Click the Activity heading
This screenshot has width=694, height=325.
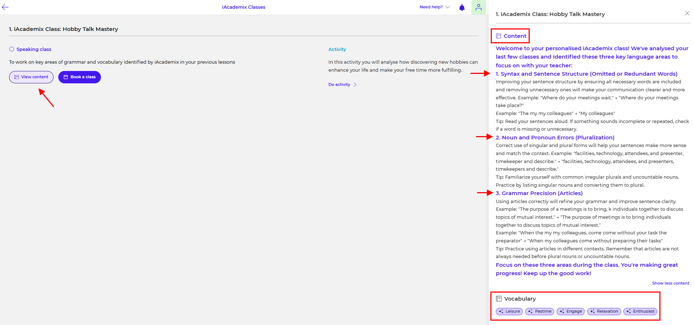coord(337,49)
